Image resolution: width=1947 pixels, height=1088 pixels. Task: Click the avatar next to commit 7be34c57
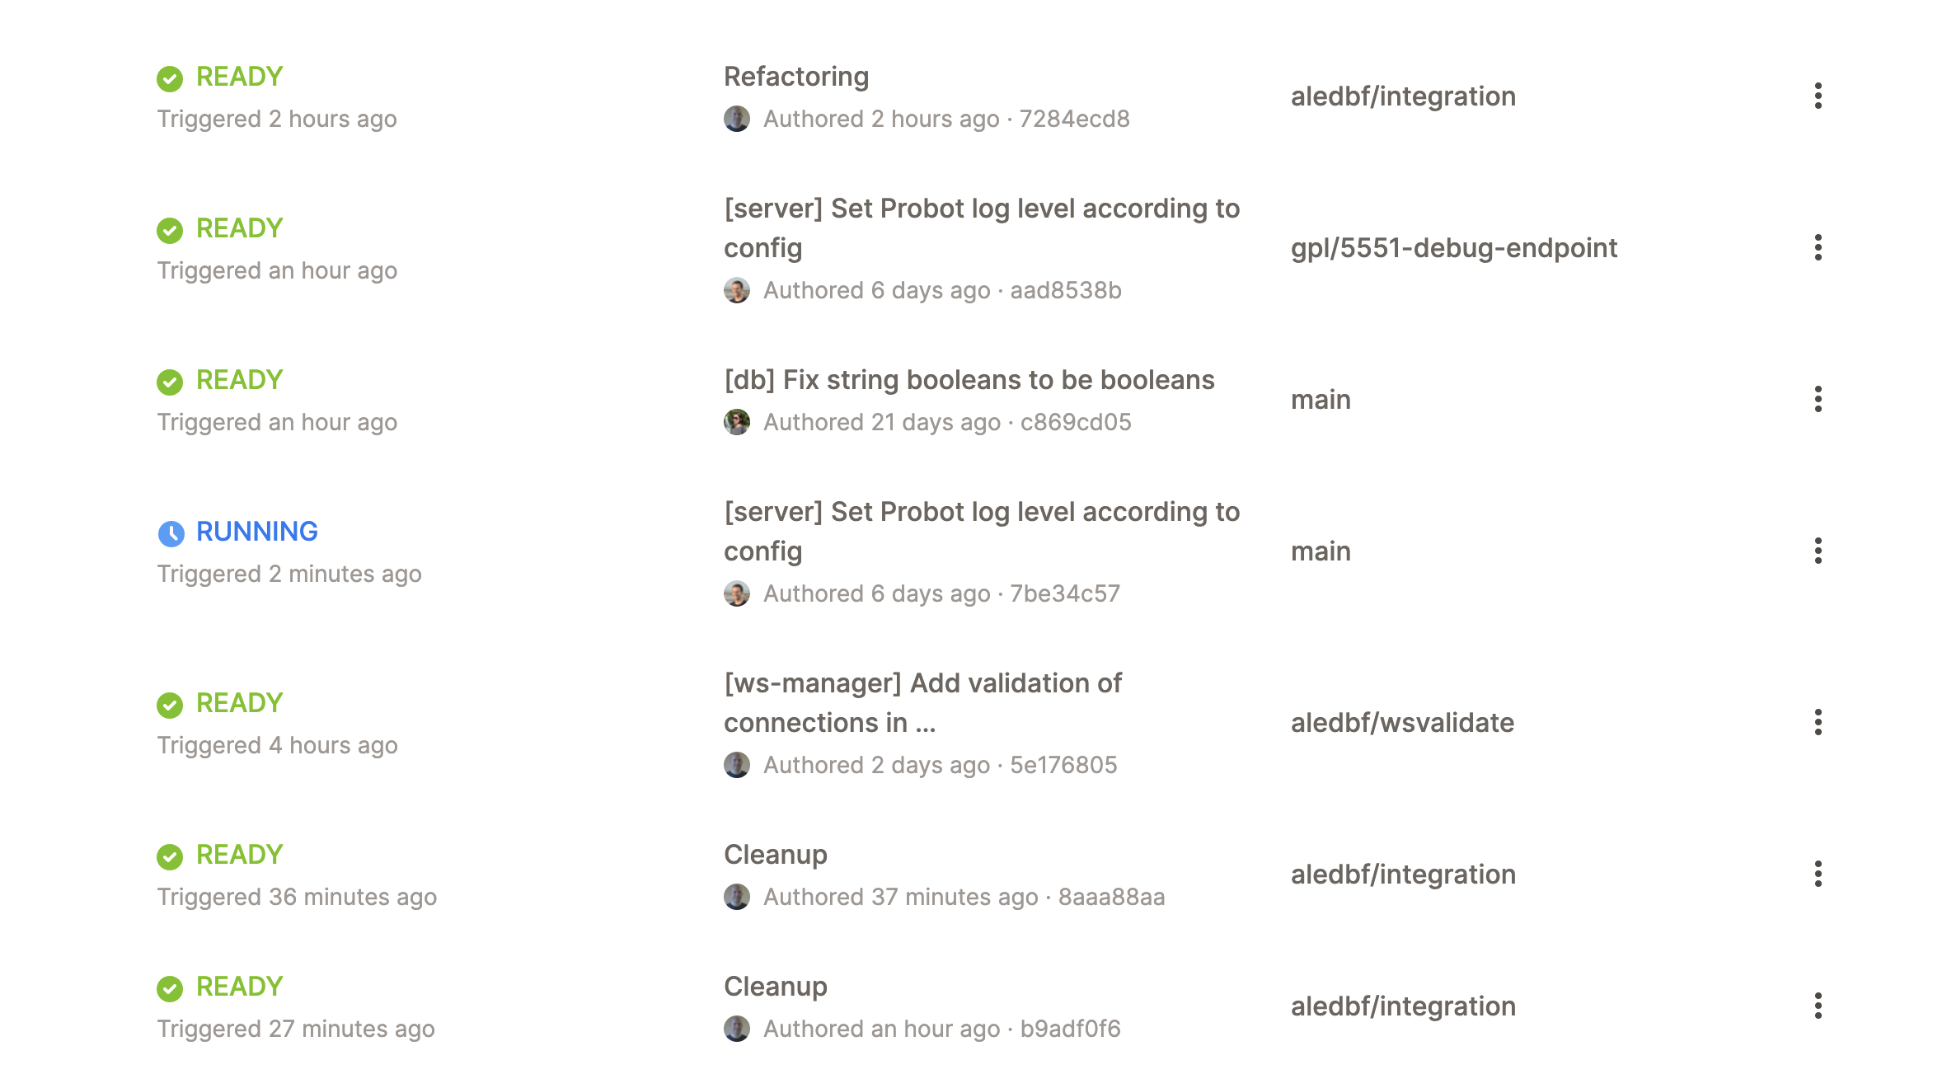pos(737,593)
